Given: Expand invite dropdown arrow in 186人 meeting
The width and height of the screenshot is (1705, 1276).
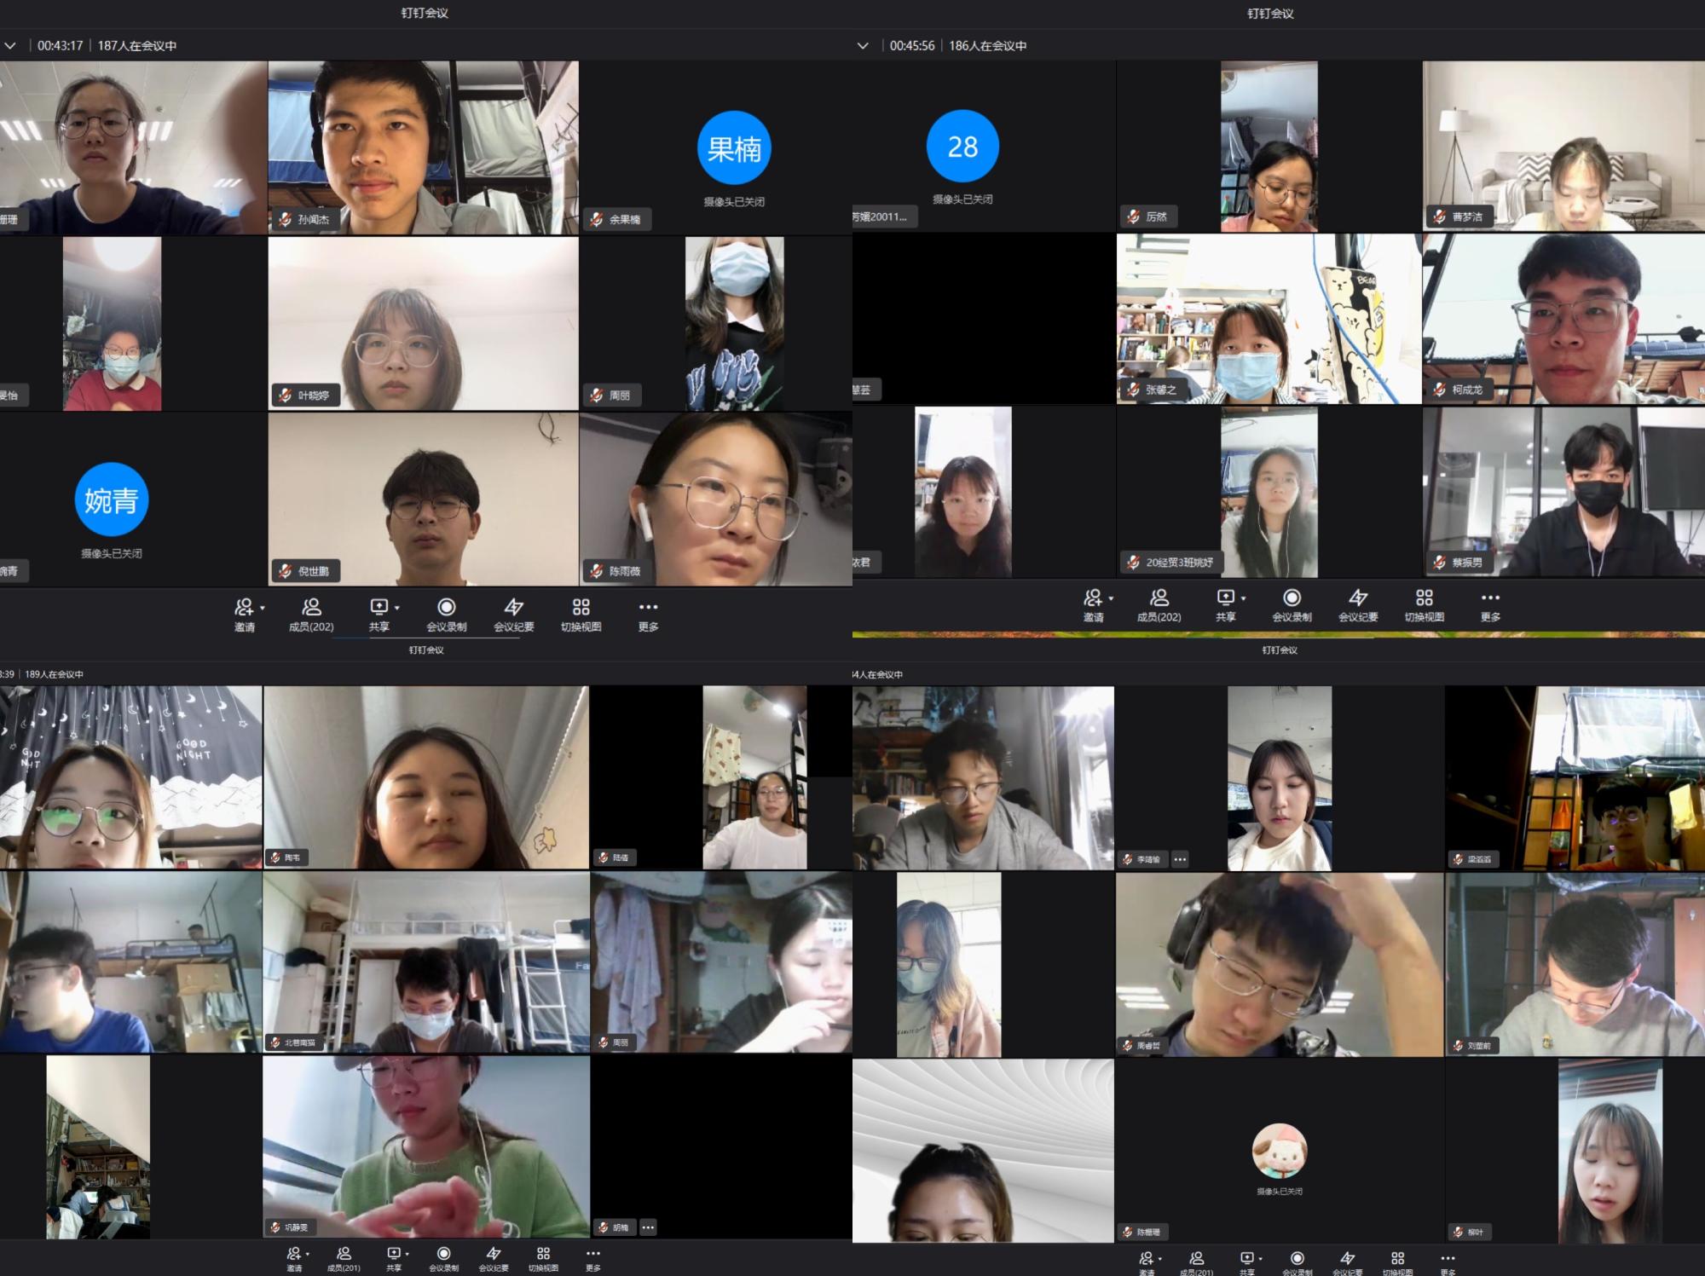Looking at the screenshot, I should 1111,598.
